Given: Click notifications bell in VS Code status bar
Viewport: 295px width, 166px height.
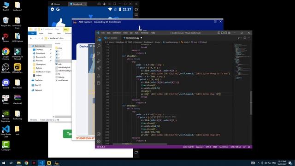Looking at the screenshot, I should tap(249, 147).
